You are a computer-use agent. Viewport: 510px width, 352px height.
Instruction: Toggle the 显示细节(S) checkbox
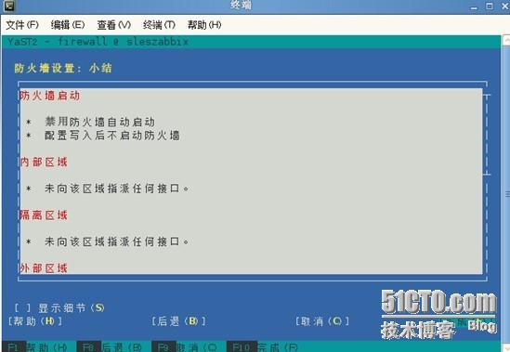pyautogui.click(x=59, y=307)
